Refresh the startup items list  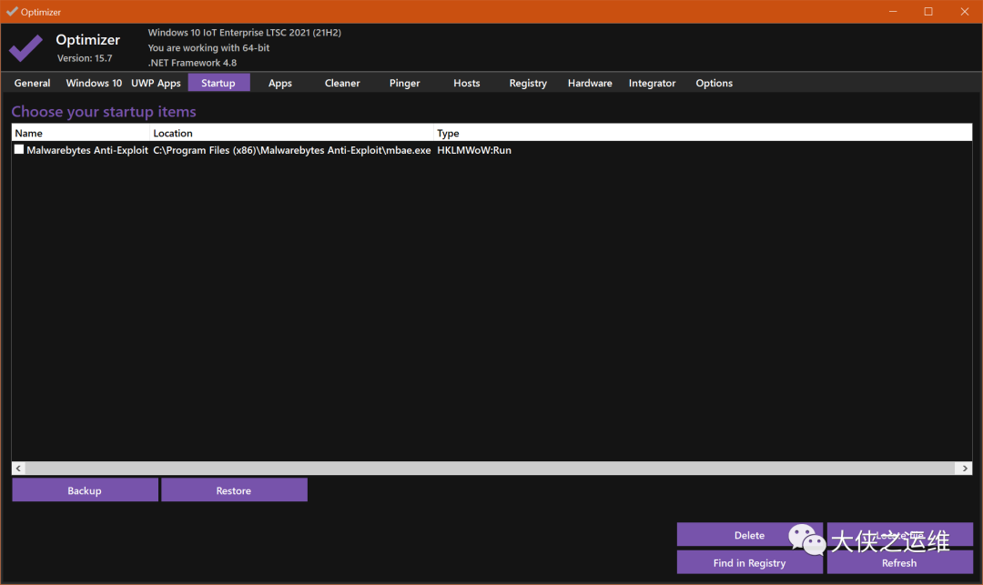coord(899,562)
